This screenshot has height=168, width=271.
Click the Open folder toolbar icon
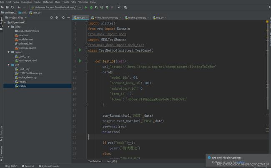click(2, 7)
